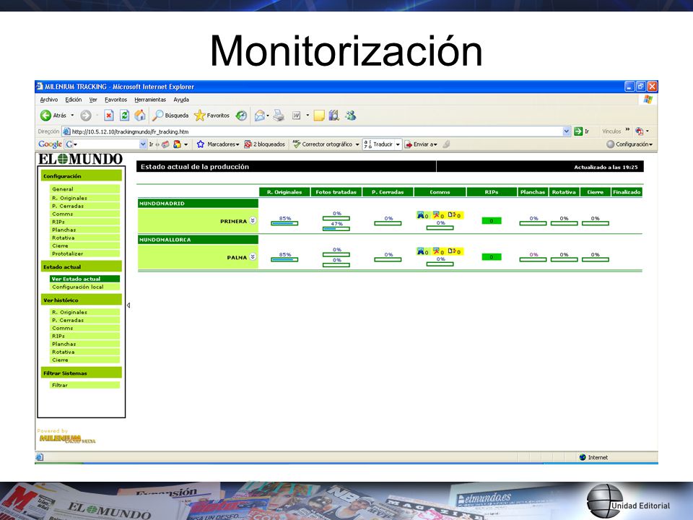Click the Refresh page icon
The image size is (693, 520).
(125, 116)
